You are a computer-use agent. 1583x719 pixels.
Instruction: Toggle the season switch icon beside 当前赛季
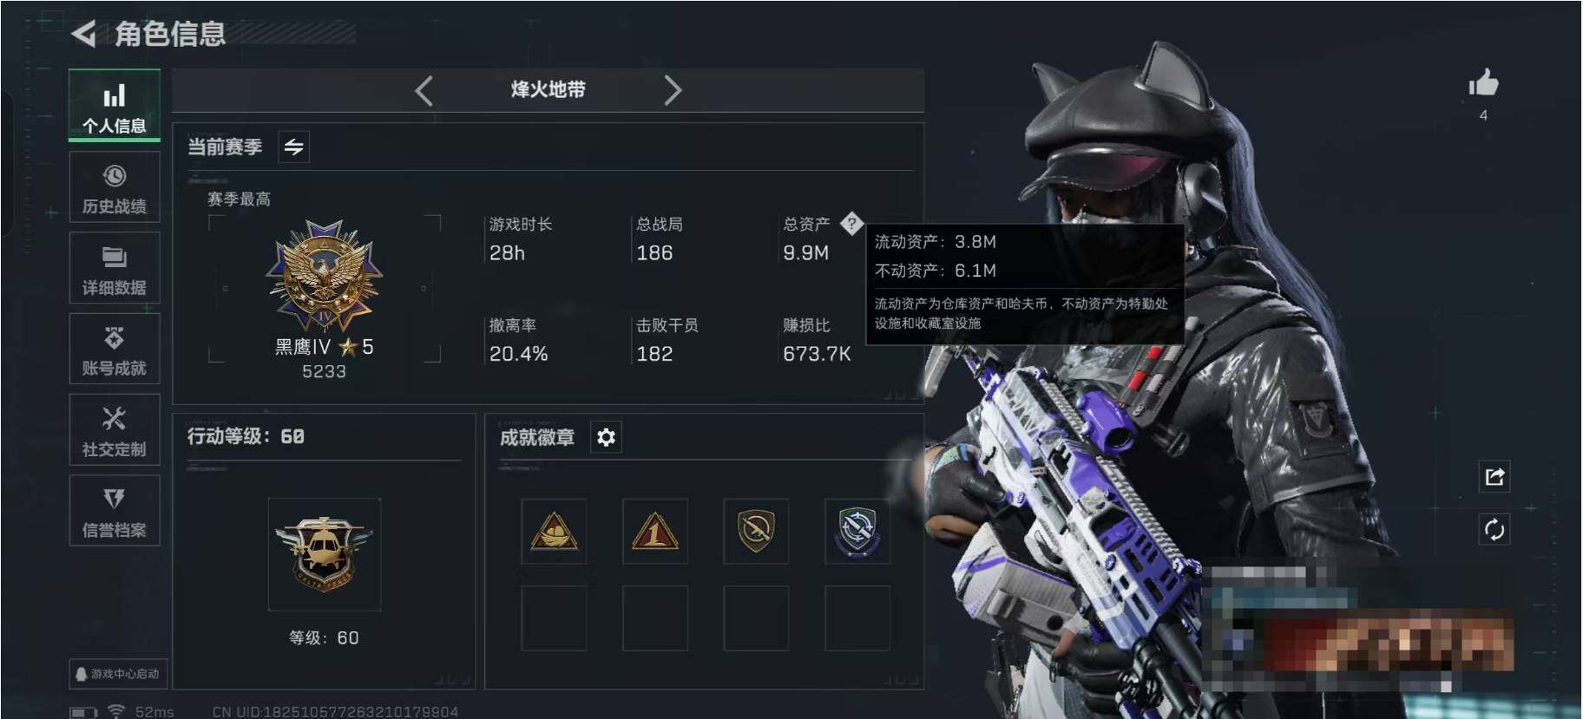point(293,147)
